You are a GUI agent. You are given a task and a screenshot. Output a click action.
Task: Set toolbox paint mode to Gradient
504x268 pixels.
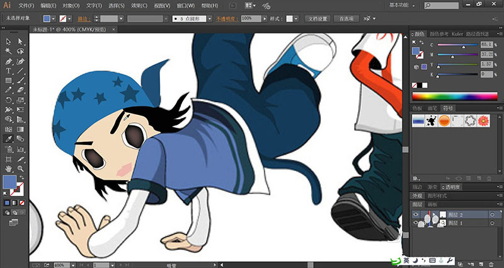[x=14, y=202]
